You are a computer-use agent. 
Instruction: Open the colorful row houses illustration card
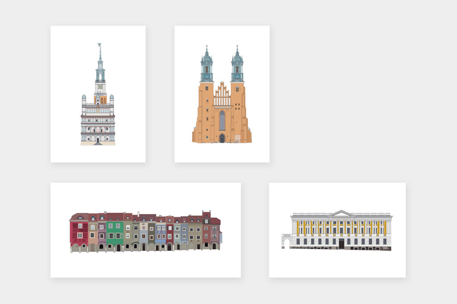[145, 230]
